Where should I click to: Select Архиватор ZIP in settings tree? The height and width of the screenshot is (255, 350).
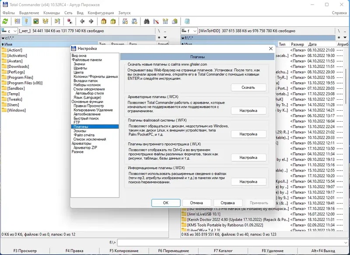pos(85,147)
